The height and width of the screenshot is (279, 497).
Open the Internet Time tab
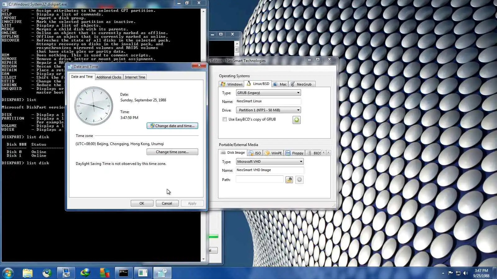coord(135,77)
